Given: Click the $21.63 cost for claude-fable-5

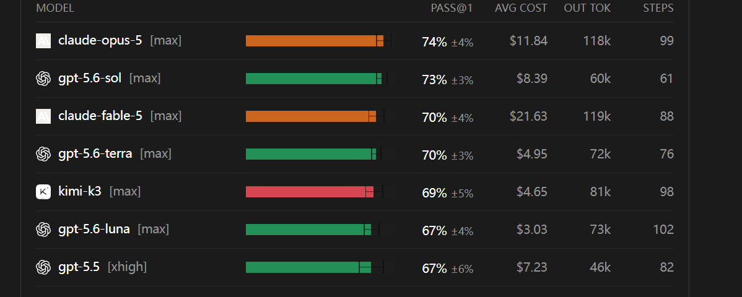Looking at the screenshot, I should click(x=528, y=116).
